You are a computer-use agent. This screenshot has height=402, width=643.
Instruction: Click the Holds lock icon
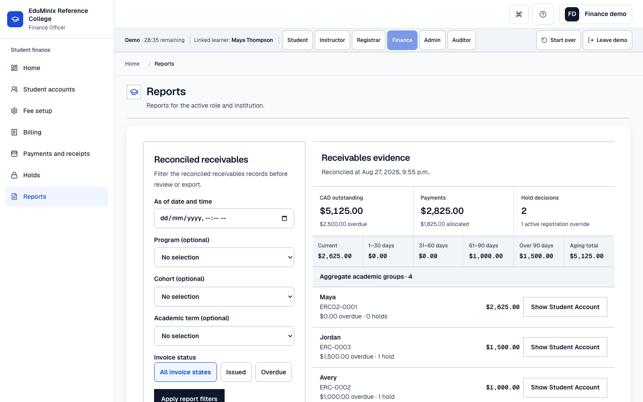tap(14, 175)
